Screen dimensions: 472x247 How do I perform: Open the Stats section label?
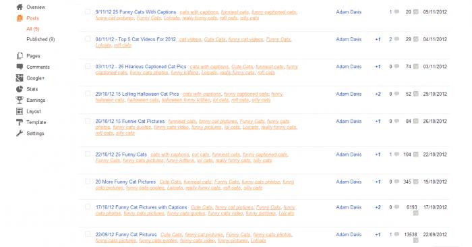tap(32, 89)
